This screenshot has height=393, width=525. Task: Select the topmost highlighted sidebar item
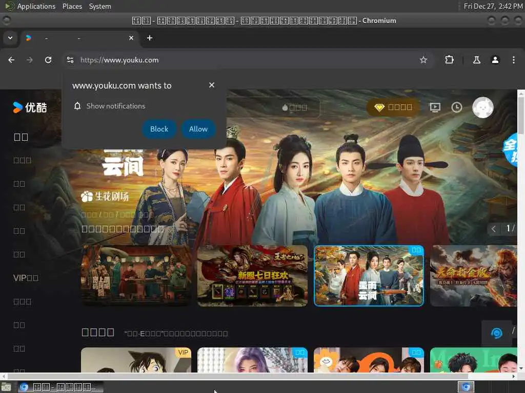click(21, 137)
